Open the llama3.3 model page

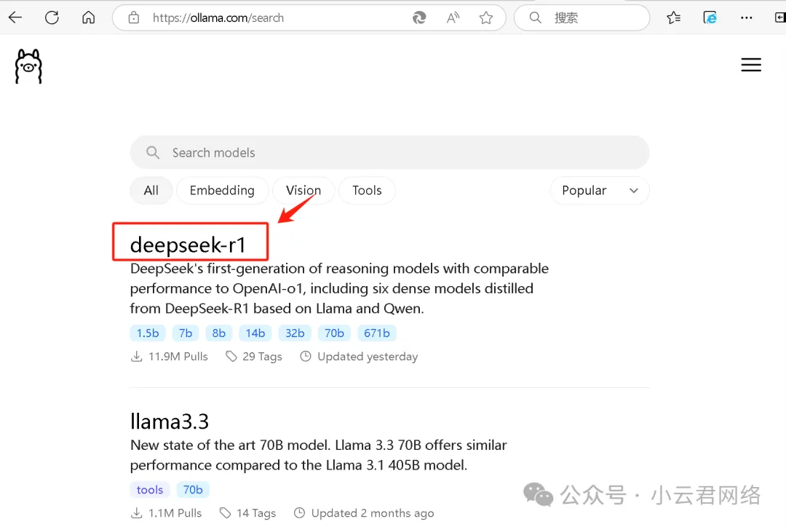(170, 421)
